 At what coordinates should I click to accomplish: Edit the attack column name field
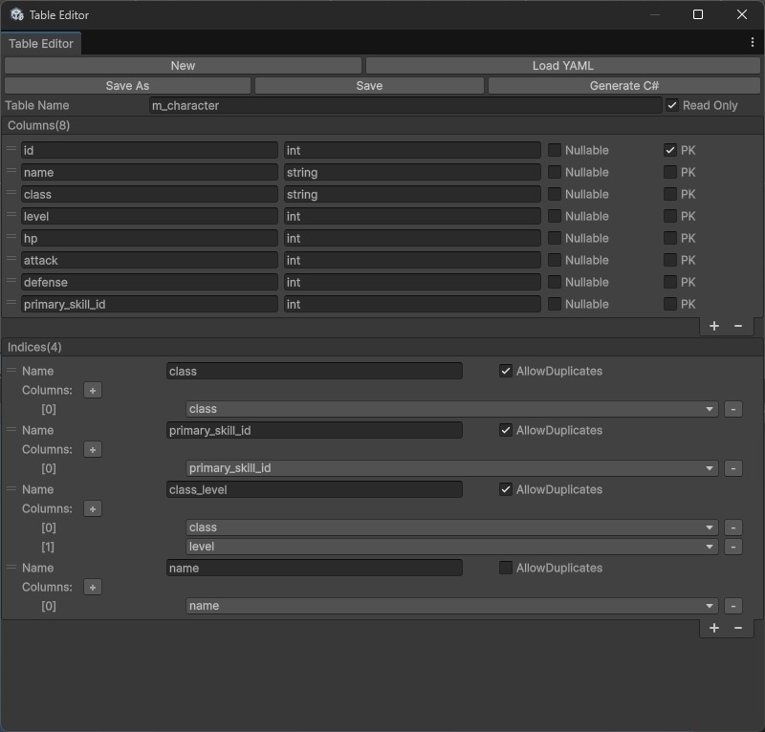click(x=149, y=260)
